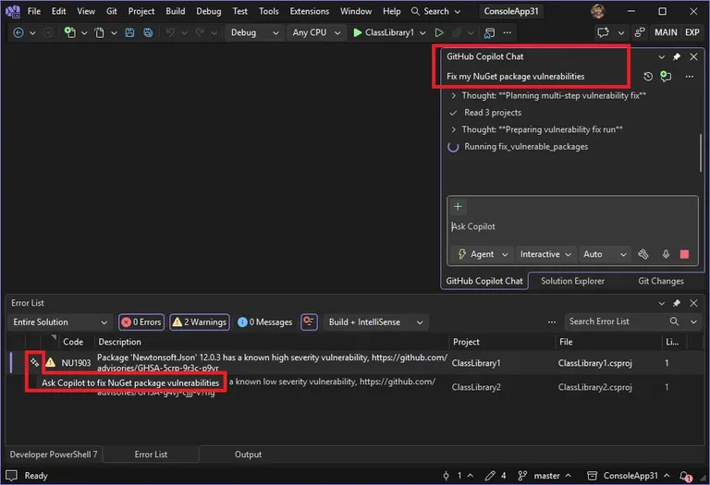Click the new project toolbar icon
This screenshot has width=710, height=485.
[69, 32]
